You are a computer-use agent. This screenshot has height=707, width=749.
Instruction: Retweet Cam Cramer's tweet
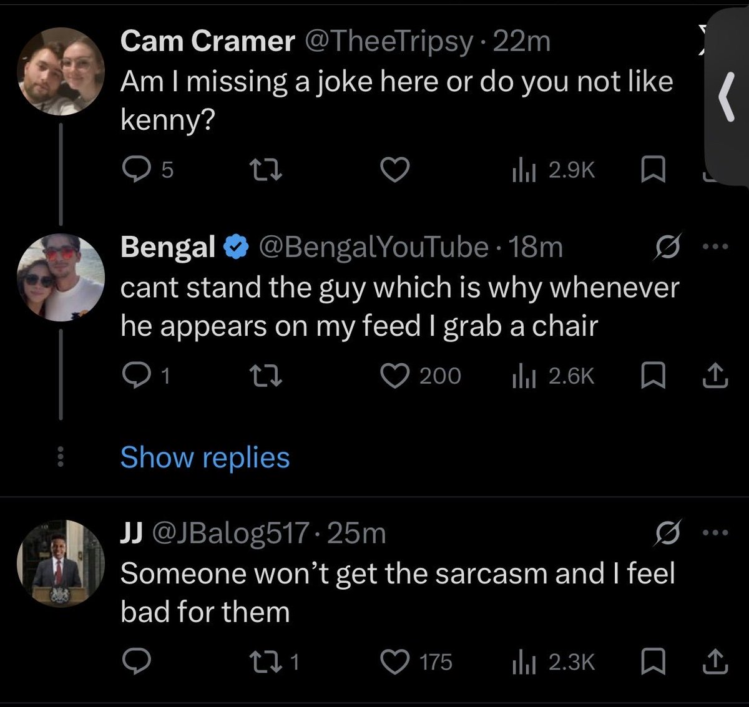266,170
